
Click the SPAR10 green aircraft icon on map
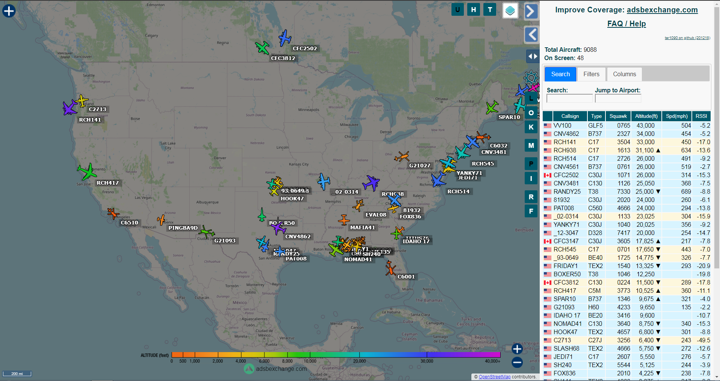492,108
